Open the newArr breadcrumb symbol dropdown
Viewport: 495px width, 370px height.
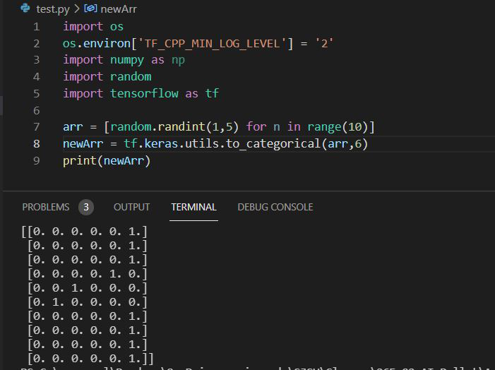click(118, 8)
